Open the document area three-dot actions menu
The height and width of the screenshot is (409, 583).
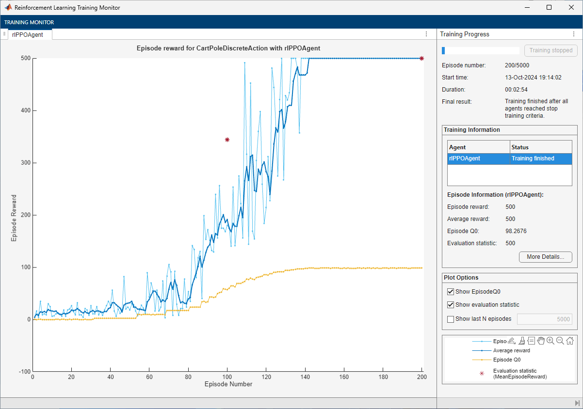click(x=426, y=34)
